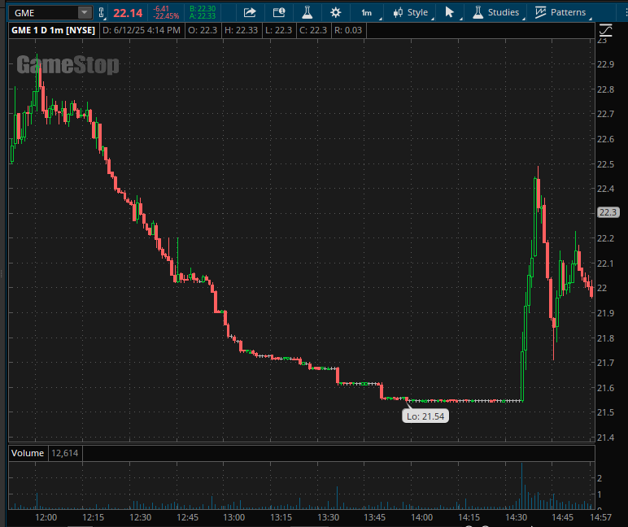Click the ask price A: 22.33

[203, 16]
